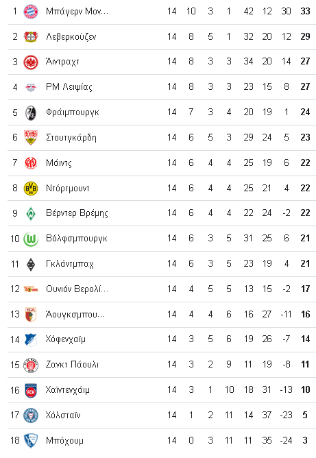Screen dimensions: 316x458
Task: Open the Freiburg club crest
Action: click(x=31, y=112)
